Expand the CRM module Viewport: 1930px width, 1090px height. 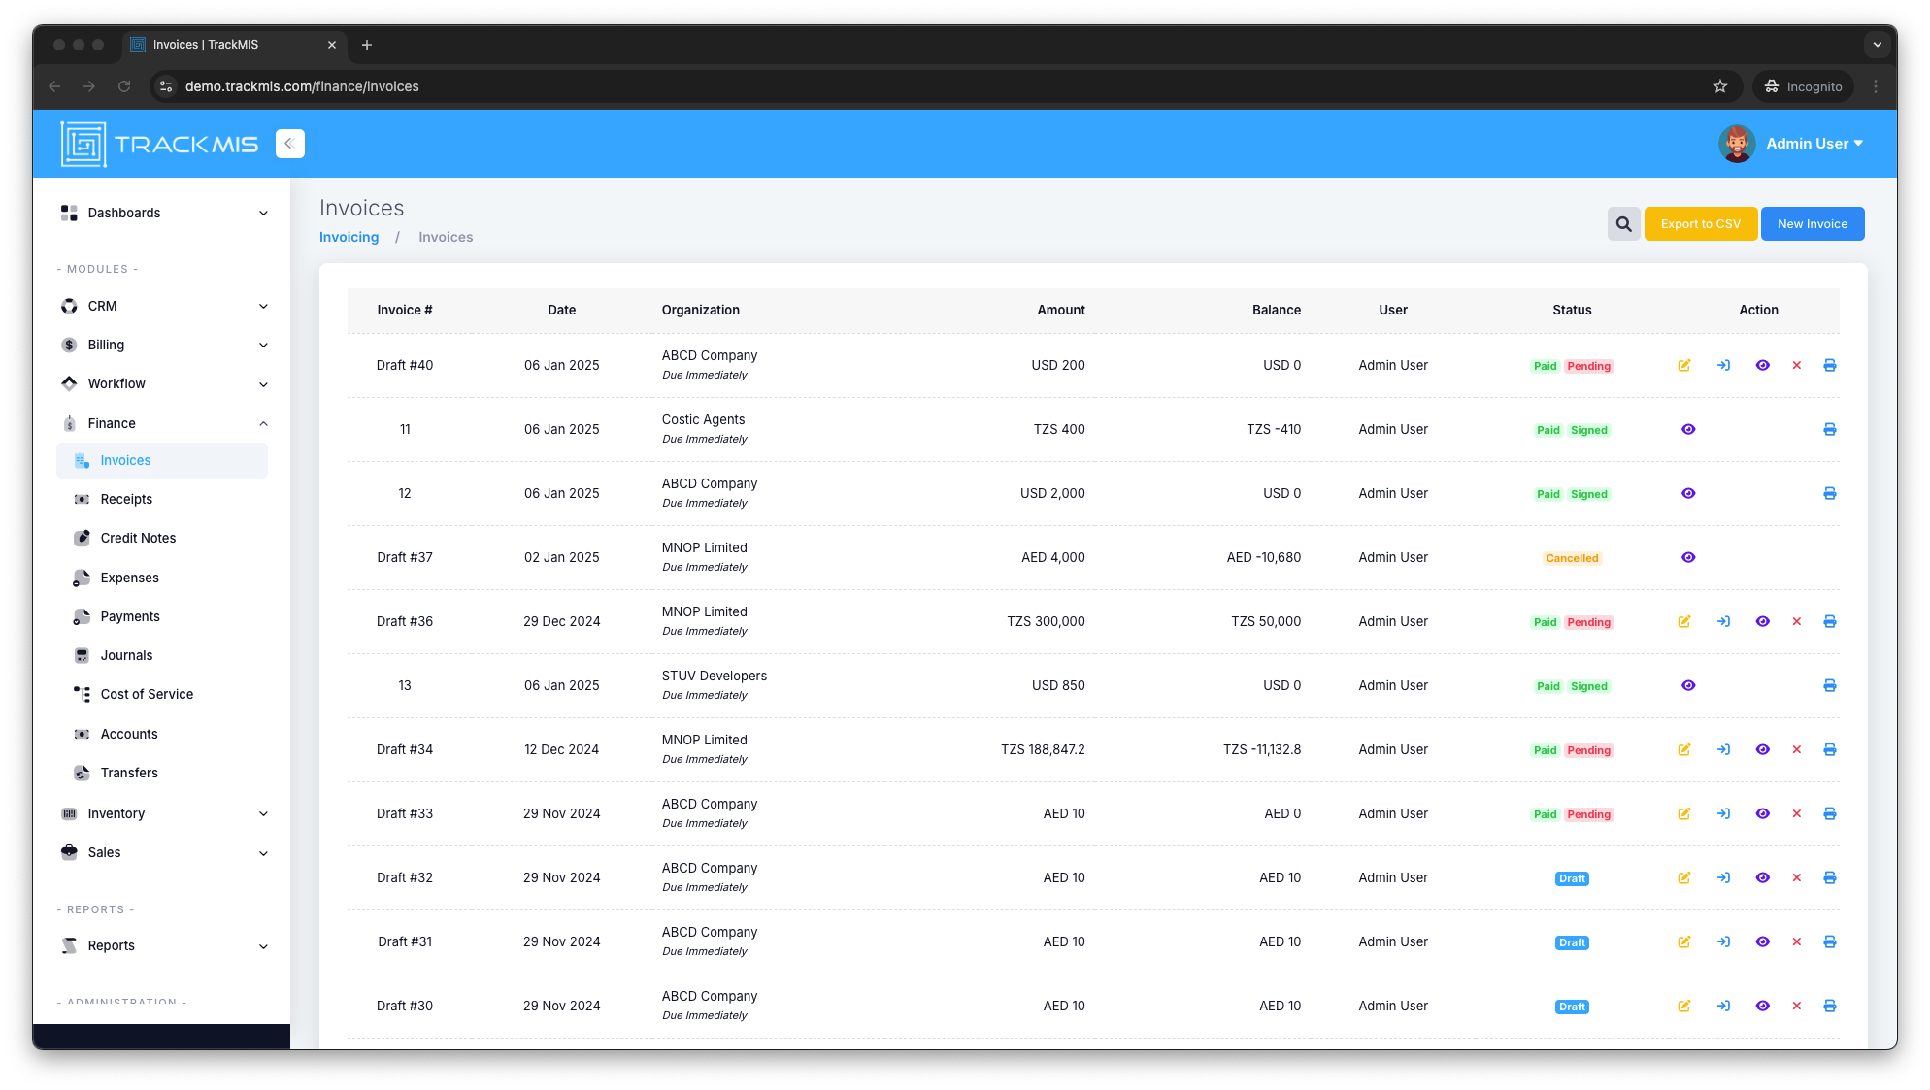(x=163, y=306)
